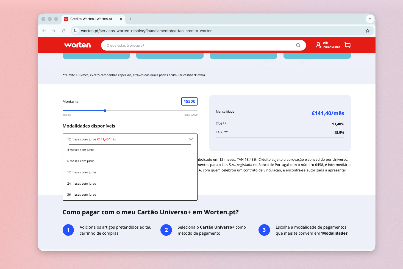
Task: Click the search magnifier icon
Action: pos(298,45)
